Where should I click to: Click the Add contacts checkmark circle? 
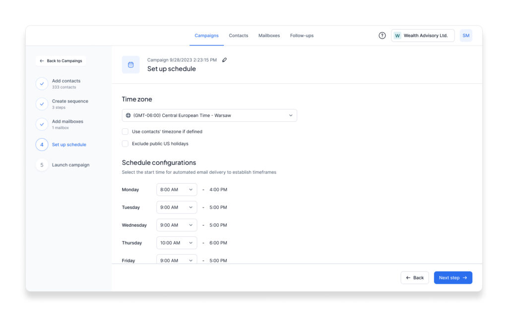[42, 84]
